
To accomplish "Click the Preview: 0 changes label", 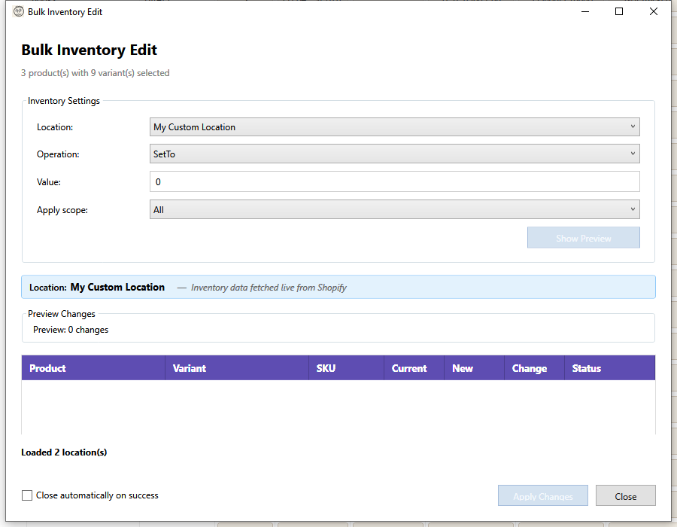I will click(70, 330).
